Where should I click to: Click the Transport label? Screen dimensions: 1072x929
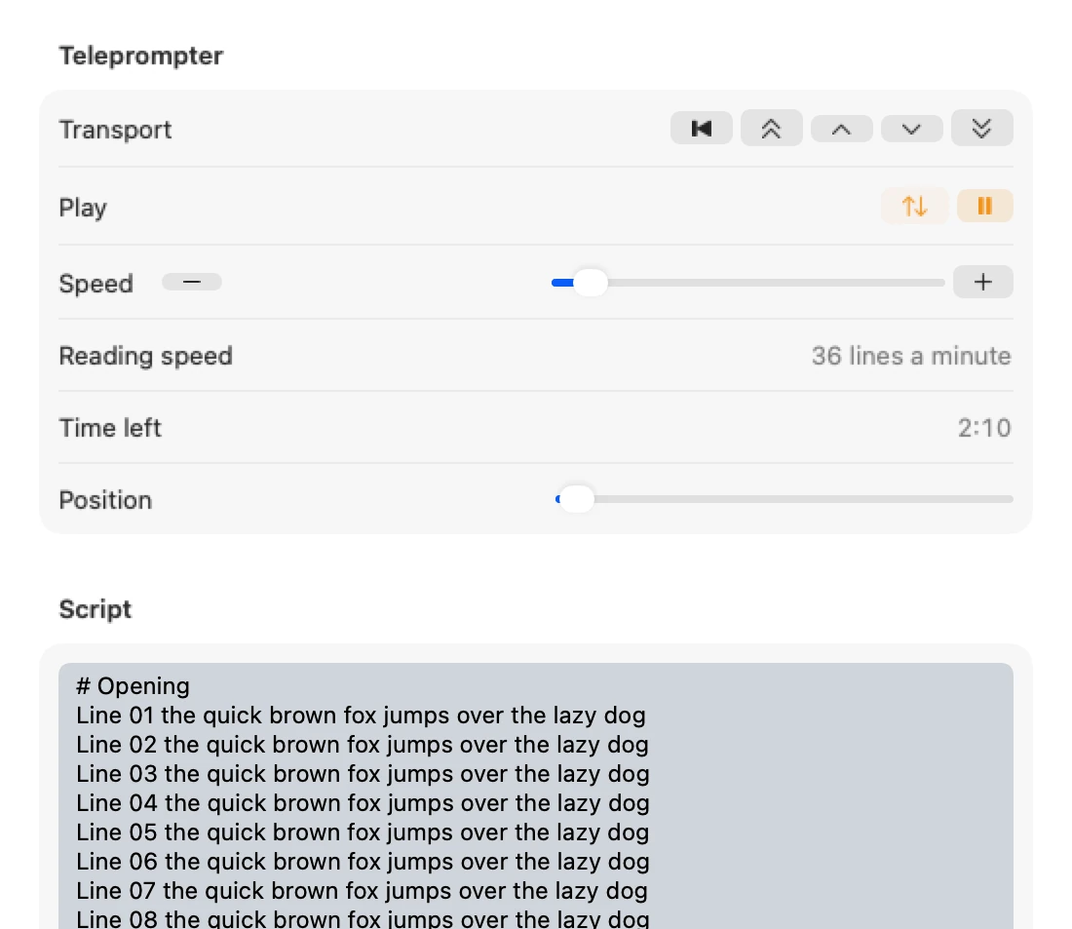(115, 130)
